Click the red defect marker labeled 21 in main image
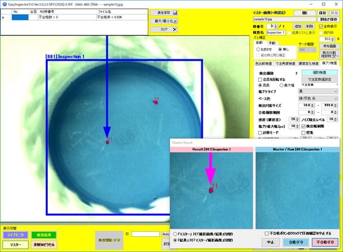 [x=108, y=142]
